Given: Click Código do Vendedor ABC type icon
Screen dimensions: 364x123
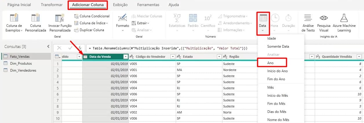Looking at the screenshot, I should click(x=132, y=57).
